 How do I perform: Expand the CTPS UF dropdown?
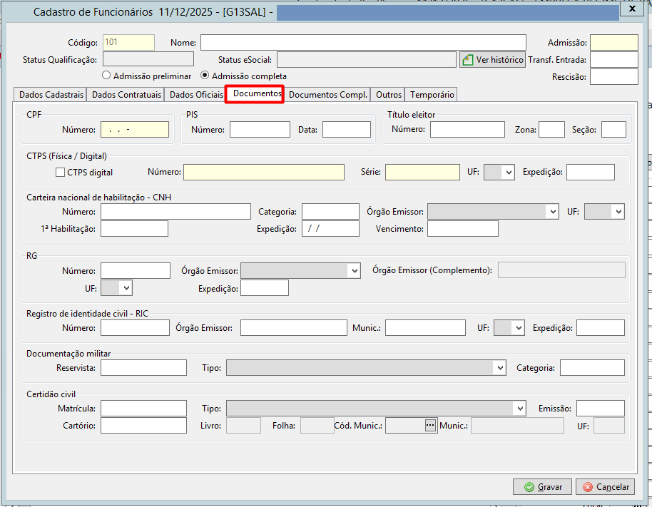coord(509,172)
